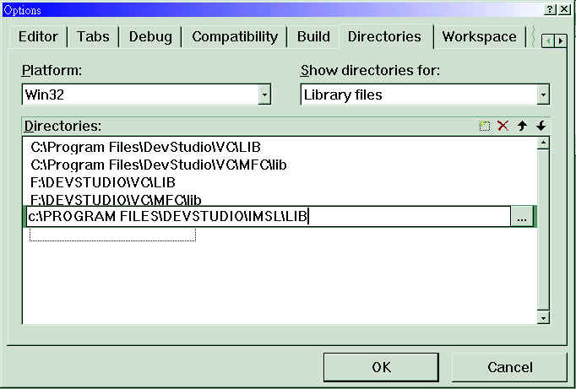Select the F:\DEVSTUDIO\VC\LIB directory entry
This screenshot has width=576, height=389.
click(x=103, y=181)
